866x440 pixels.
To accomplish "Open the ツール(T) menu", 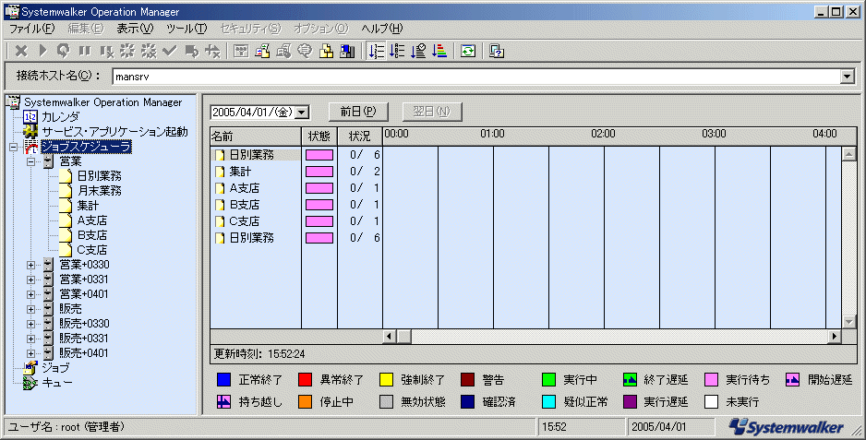I will (186, 29).
